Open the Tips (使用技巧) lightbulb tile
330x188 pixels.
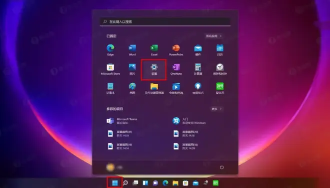point(198,88)
